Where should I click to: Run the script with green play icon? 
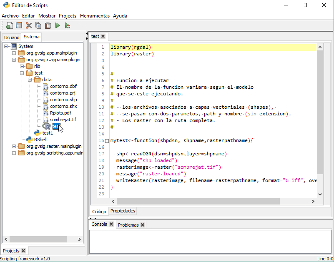(x=58, y=26)
